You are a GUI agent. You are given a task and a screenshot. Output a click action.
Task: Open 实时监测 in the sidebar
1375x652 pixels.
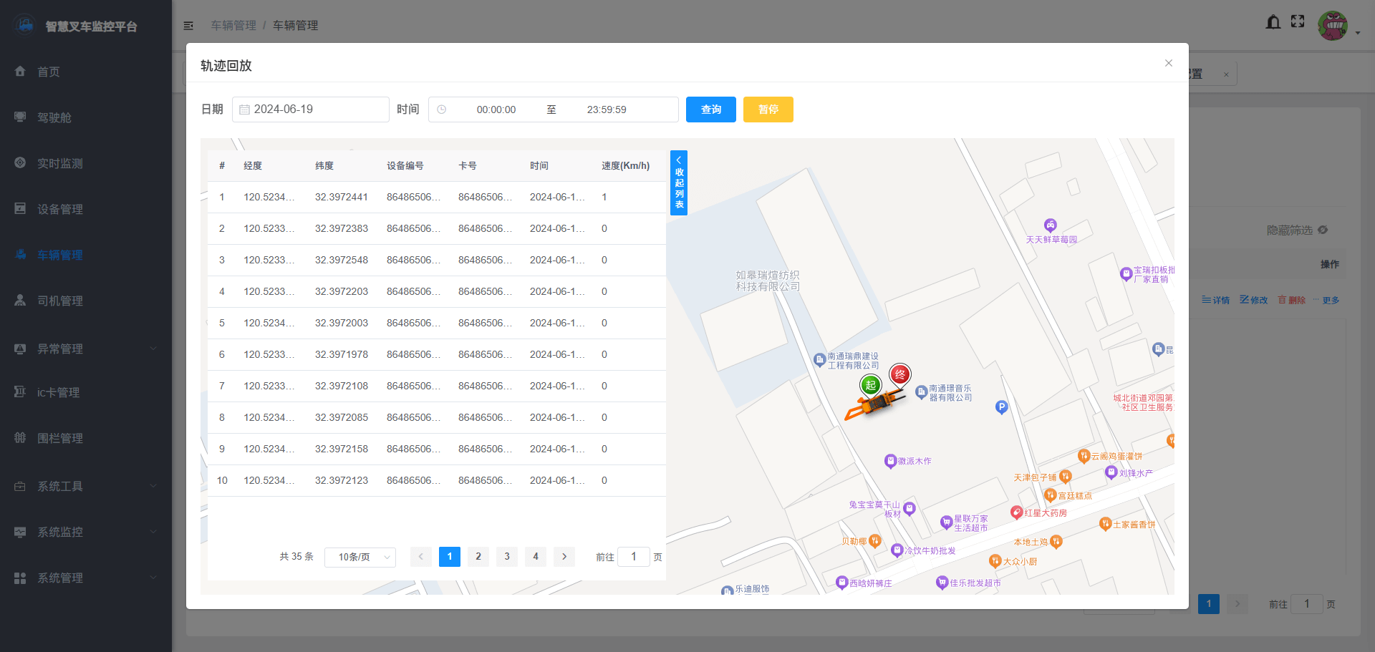[60, 163]
